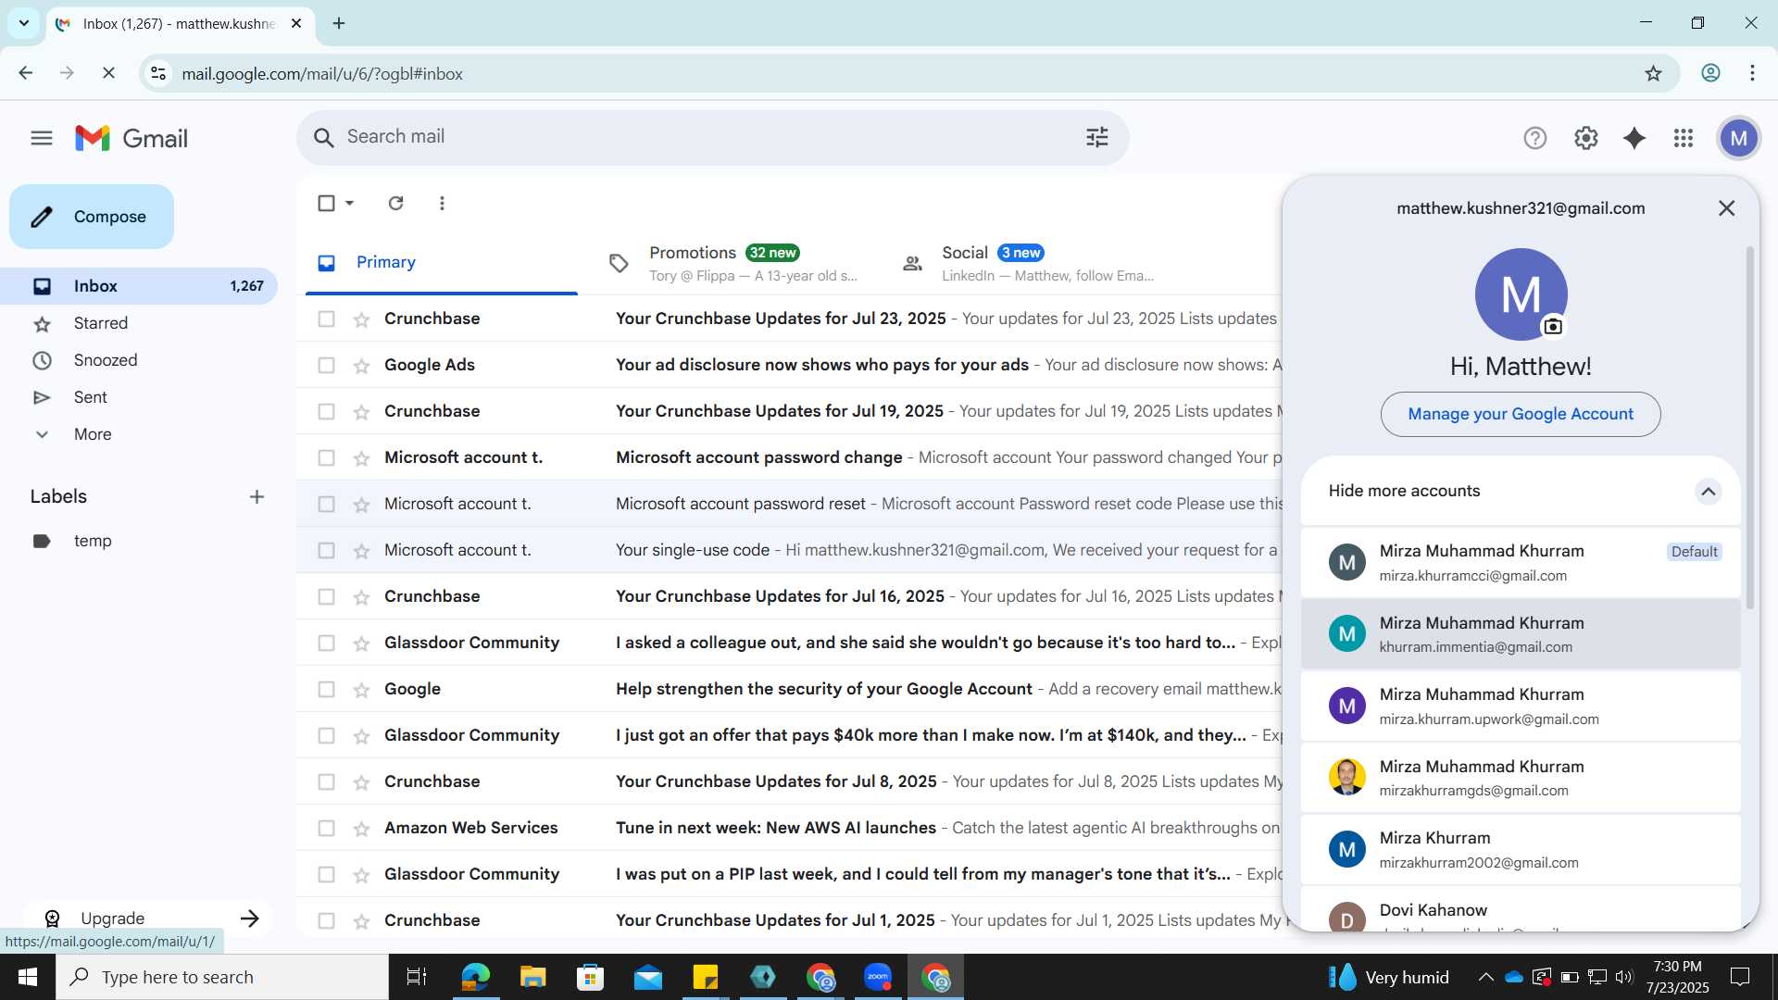
Task: Create new label with plus icon
Action: click(257, 497)
